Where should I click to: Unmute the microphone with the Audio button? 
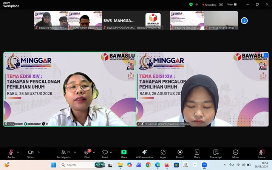pos(11,154)
